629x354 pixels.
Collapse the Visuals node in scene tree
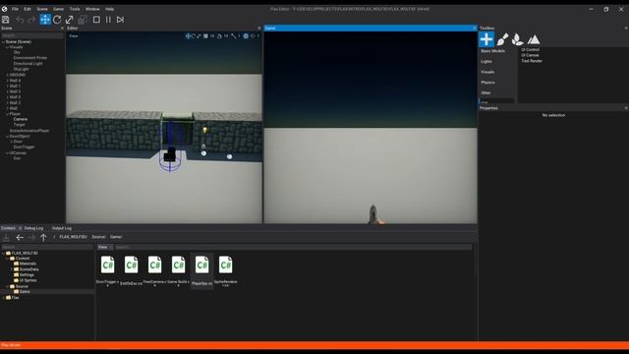(7, 47)
